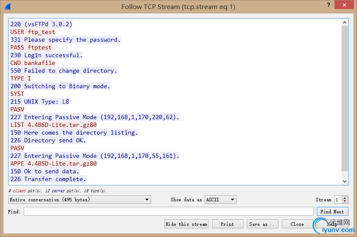357x237 pixels.
Task: Click the packet count summary '9 client pkt(s)' text
Action: pyautogui.click(x=25, y=191)
